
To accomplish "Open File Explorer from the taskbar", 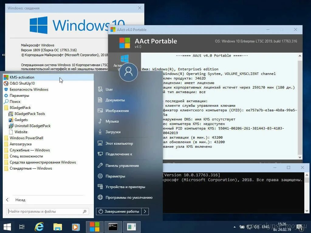I will (57, 227).
